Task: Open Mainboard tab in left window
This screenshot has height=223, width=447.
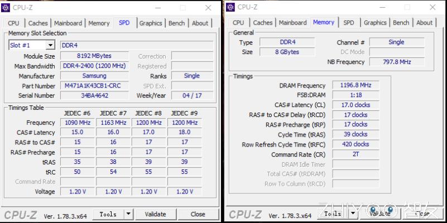Action: click(x=68, y=23)
